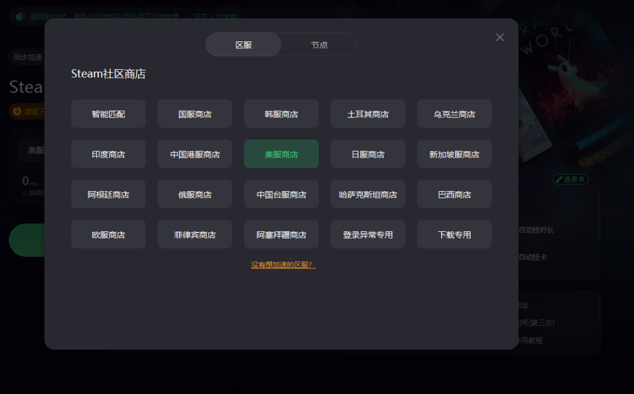Select the highlighted 美服商店 region
634x394 pixels.
(282, 154)
